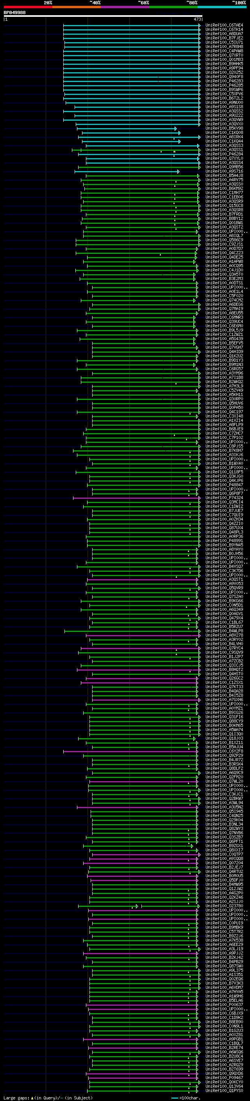Select hit label UniRef100_B9YN45
The image size is (250, 1101).
click(224, 544)
